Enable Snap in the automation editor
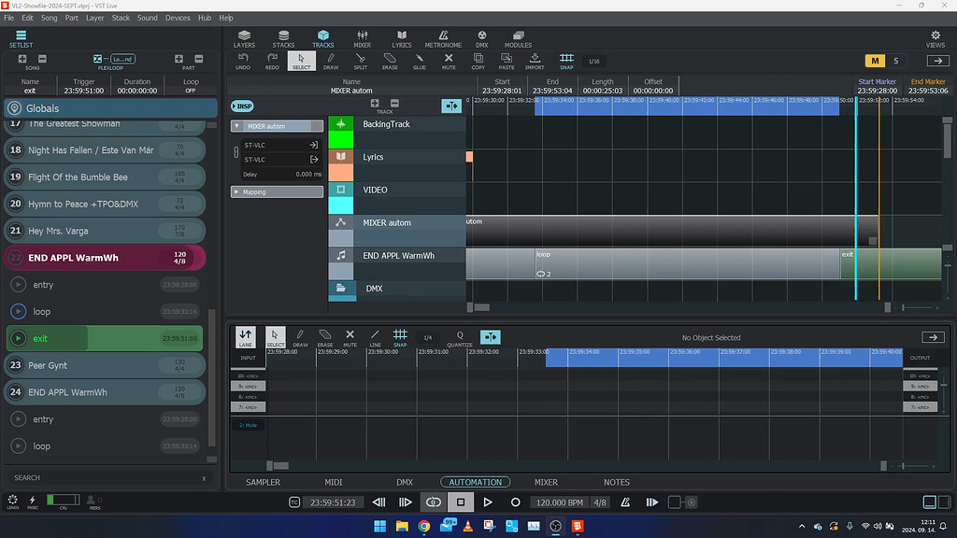The image size is (957, 538). pos(400,337)
